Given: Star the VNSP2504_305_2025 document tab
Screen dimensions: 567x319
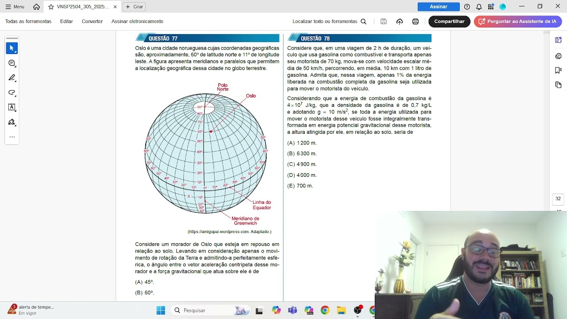Looking at the screenshot, I should [x=51, y=7].
